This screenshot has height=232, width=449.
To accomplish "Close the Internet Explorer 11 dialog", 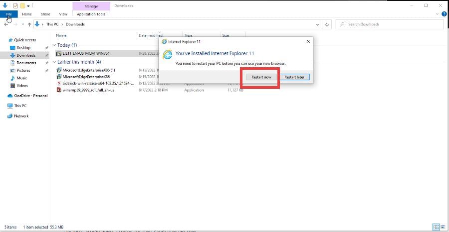I will click(308, 41).
